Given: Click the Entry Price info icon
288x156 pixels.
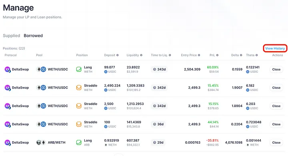Looking at the screenshot, I should 199,55.
